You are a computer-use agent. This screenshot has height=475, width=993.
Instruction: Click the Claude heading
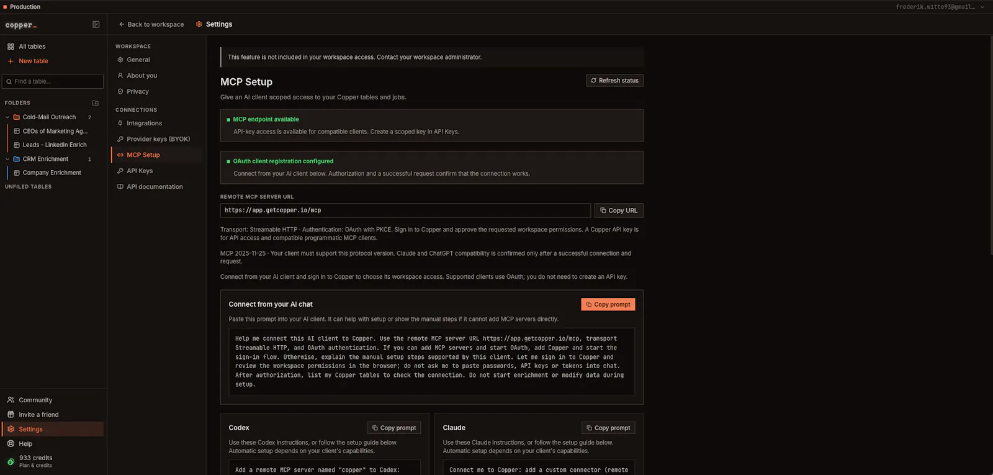click(454, 428)
